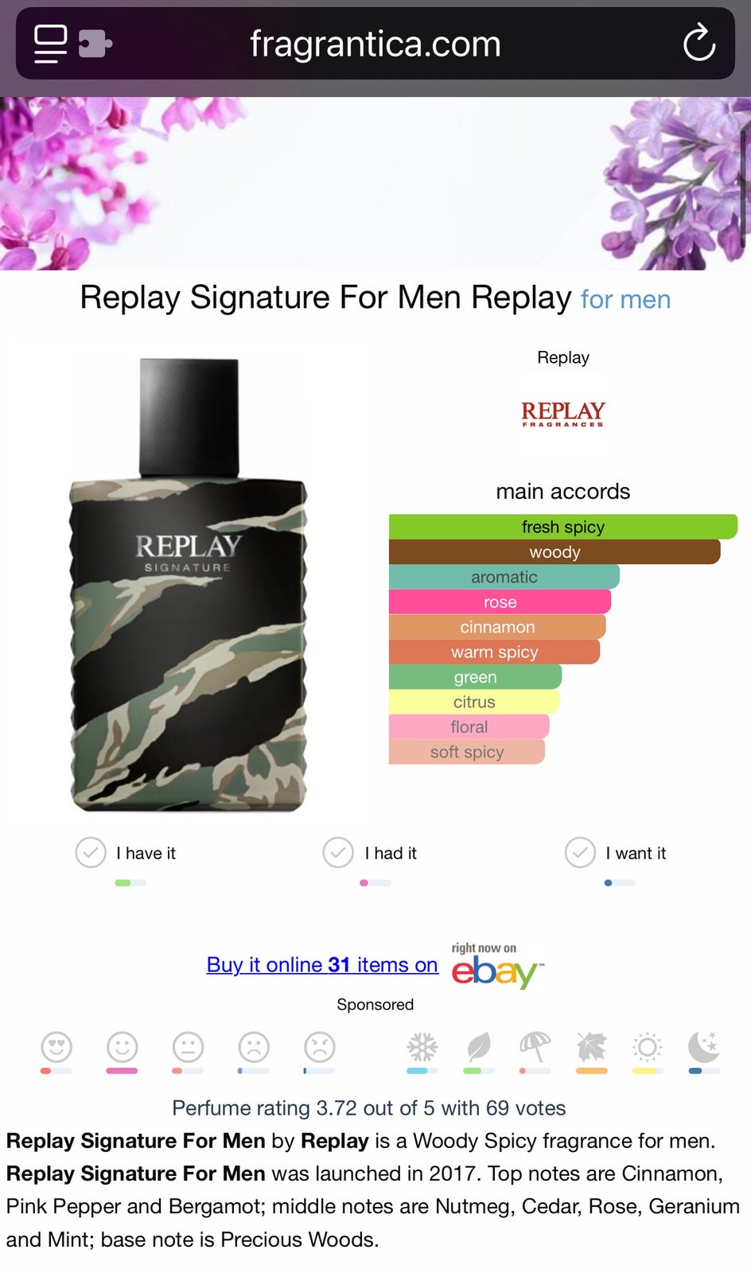Select the winter snowflake season icon

coord(422,1047)
